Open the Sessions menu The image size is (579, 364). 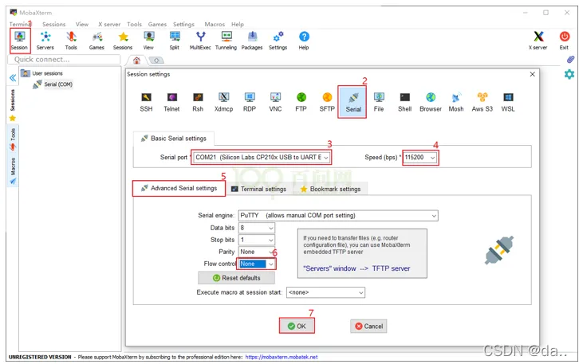point(54,25)
